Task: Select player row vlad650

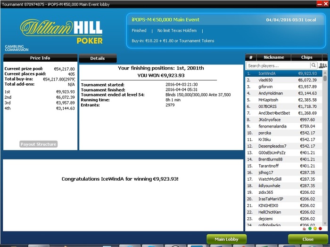Action: coord(284,80)
